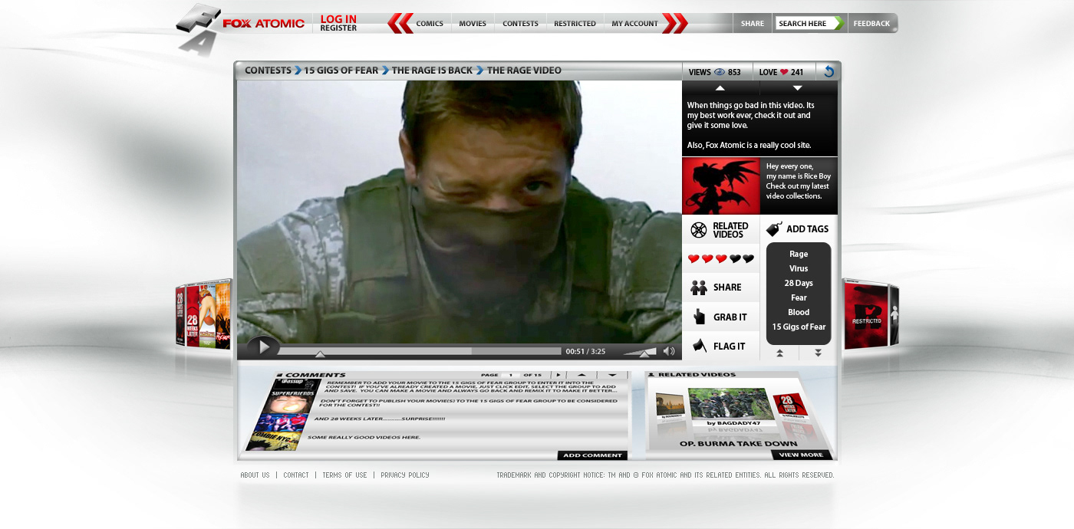
Task: Go to next comments page arrow
Action: point(558,375)
